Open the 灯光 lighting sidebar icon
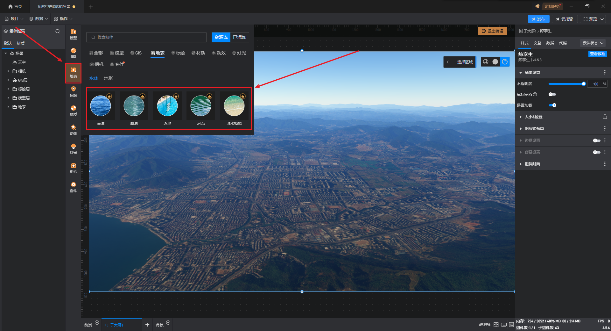This screenshot has height=331, width=611. point(73,149)
